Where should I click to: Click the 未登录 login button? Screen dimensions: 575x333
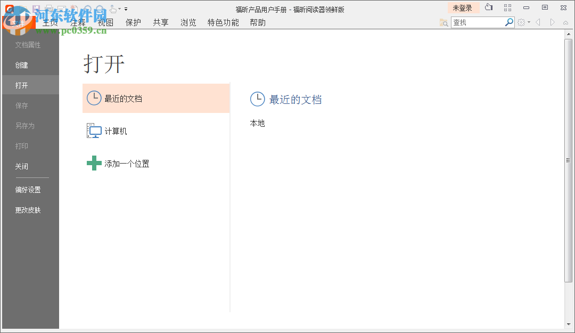coord(463,7)
